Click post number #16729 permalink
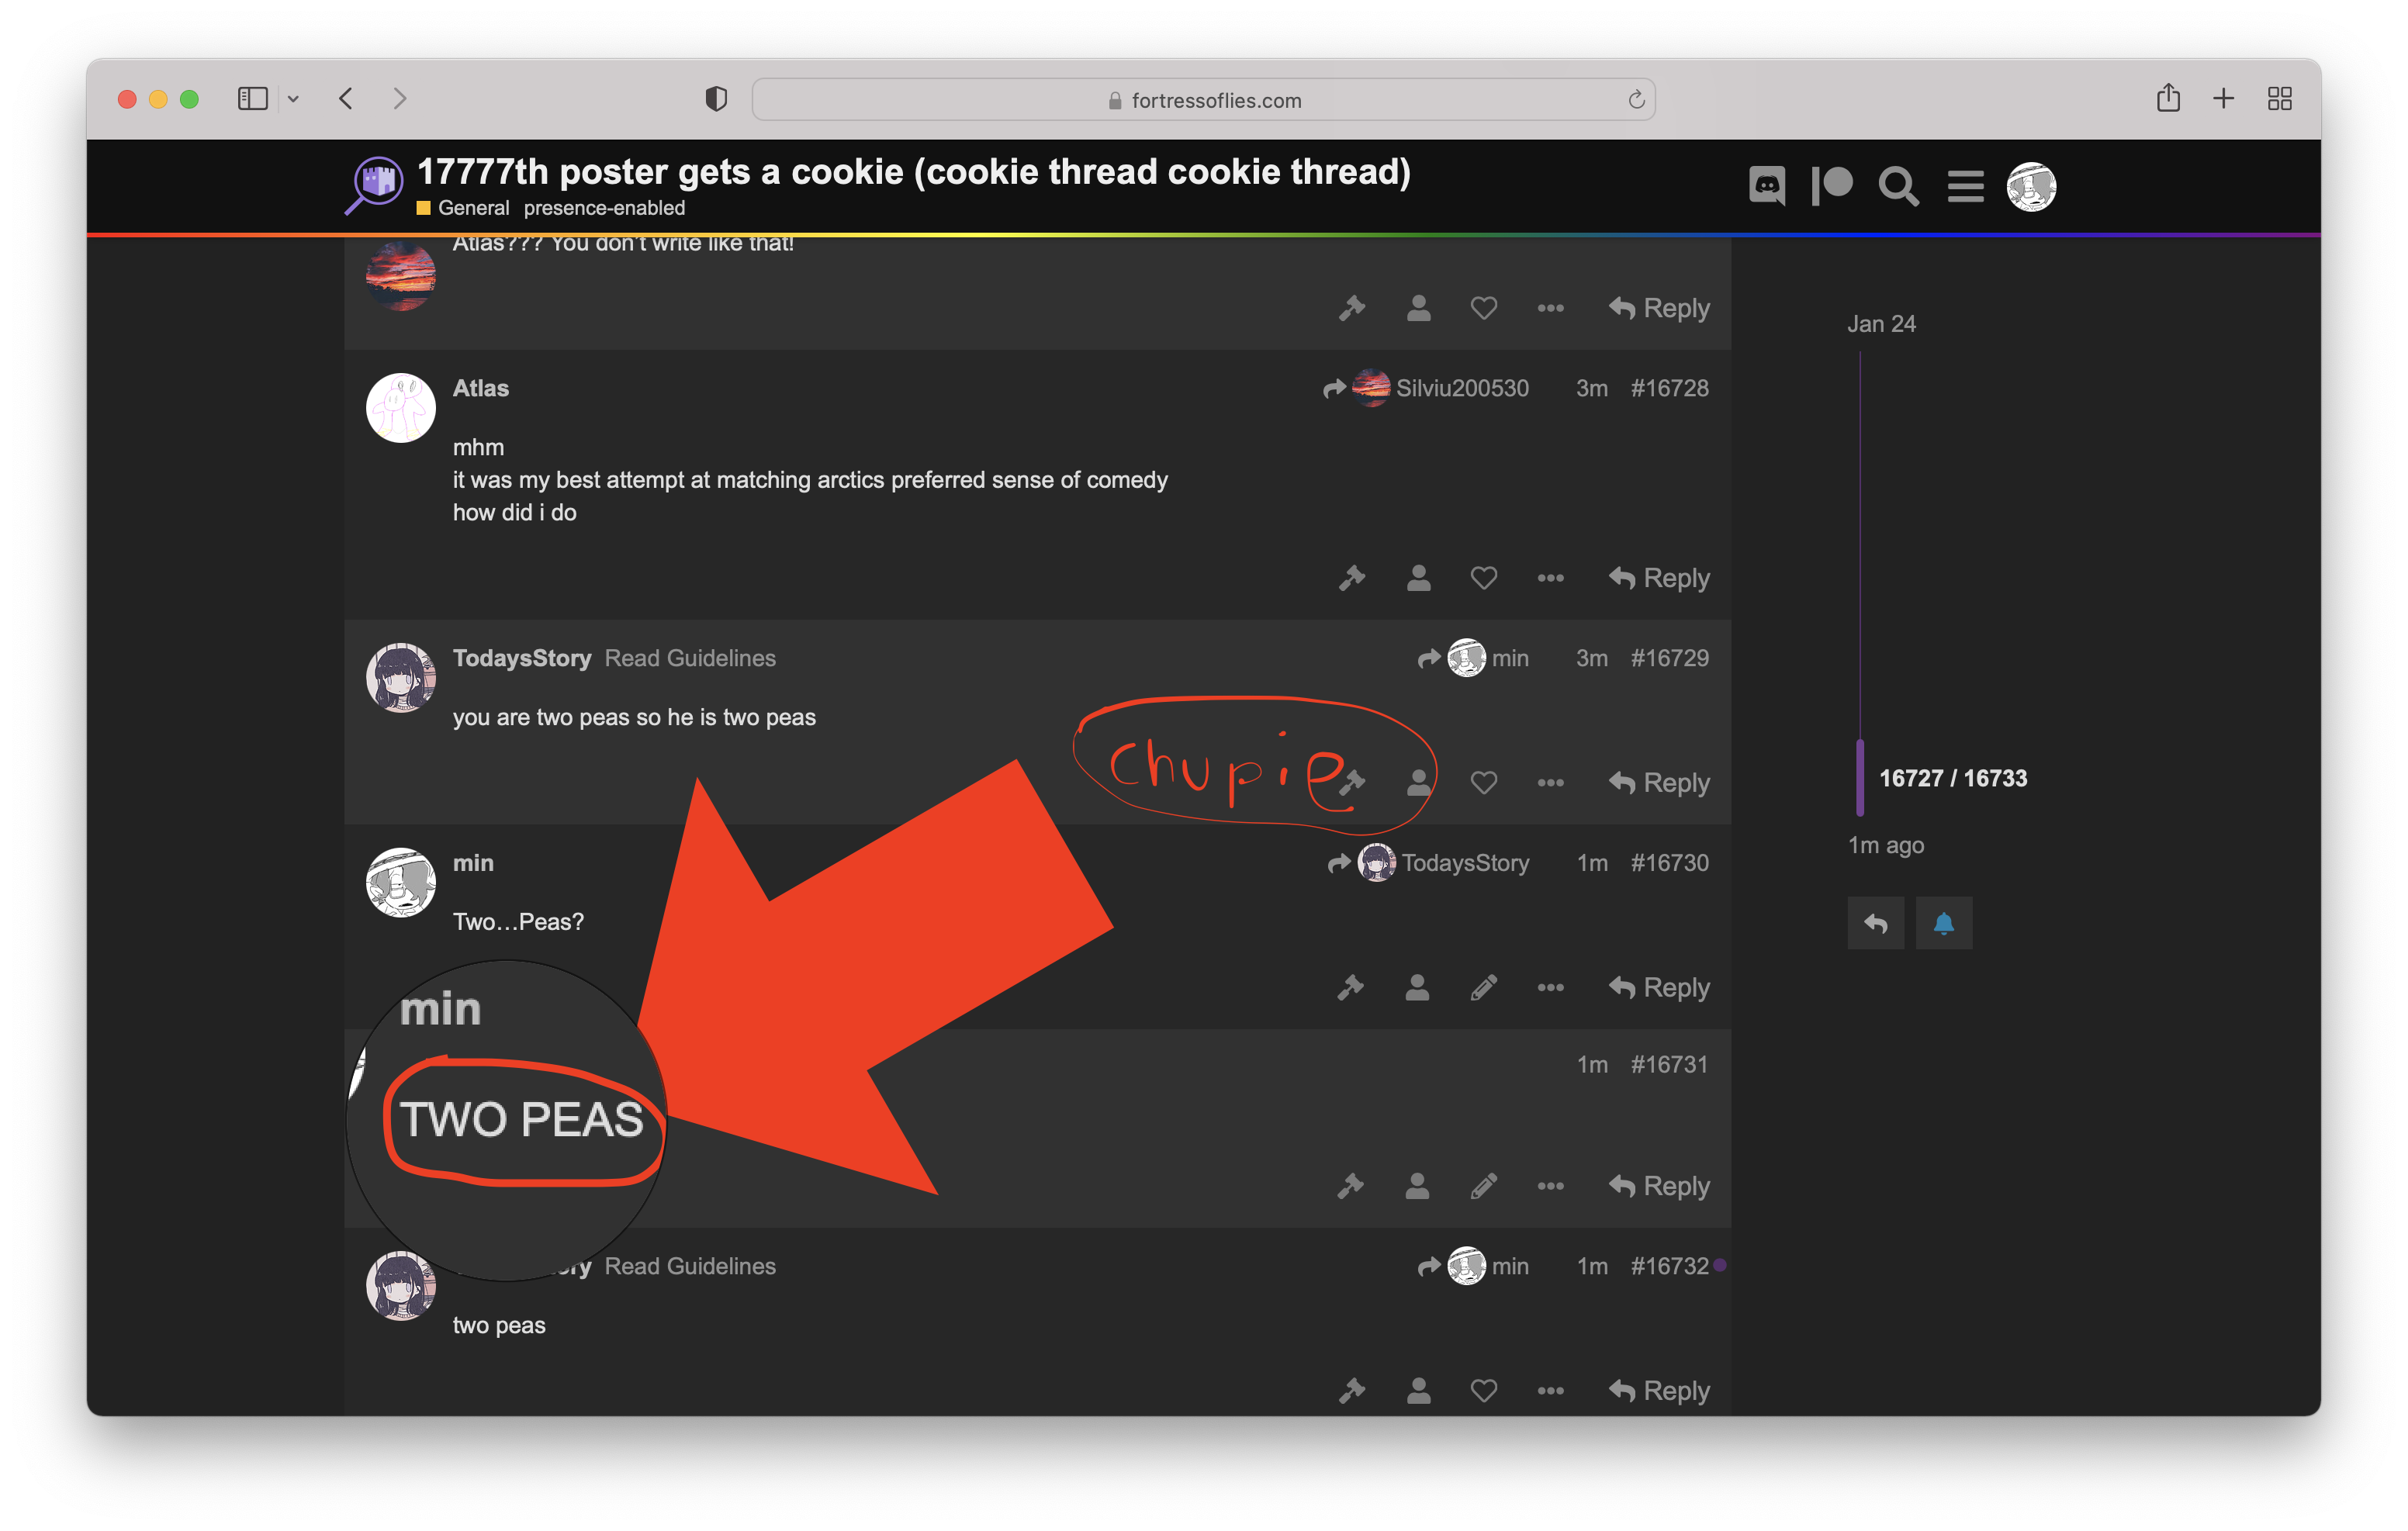Image resolution: width=2408 pixels, height=1531 pixels. [1669, 658]
